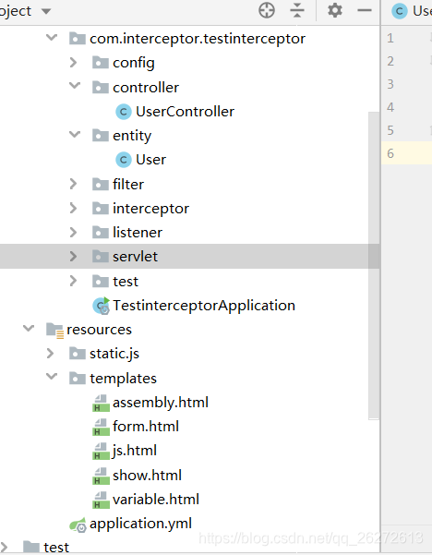Click the locate/select opened file crosshair icon
This screenshot has width=432, height=555.
click(x=267, y=10)
